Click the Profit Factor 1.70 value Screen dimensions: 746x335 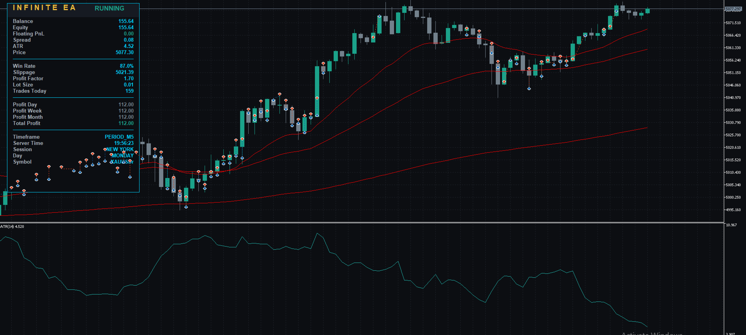coord(129,78)
